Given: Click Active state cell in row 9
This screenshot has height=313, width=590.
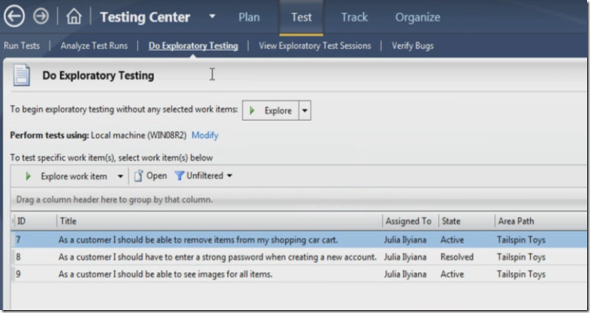Looking at the screenshot, I should 452,274.
